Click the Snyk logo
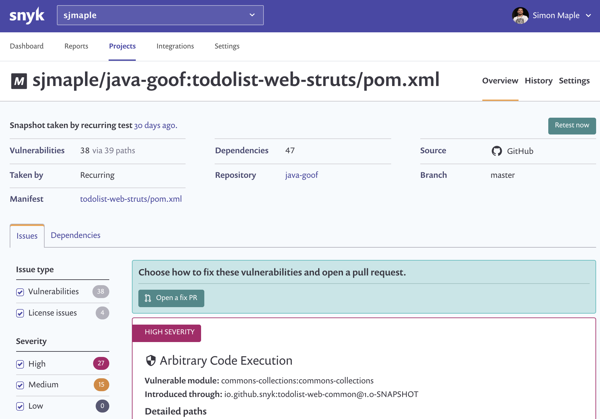This screenshot has width=600, height=419. (x=27, y=16)
